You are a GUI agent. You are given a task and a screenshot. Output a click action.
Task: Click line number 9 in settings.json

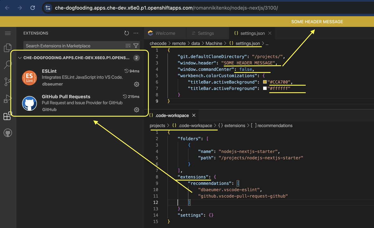(x=157, y=101)
